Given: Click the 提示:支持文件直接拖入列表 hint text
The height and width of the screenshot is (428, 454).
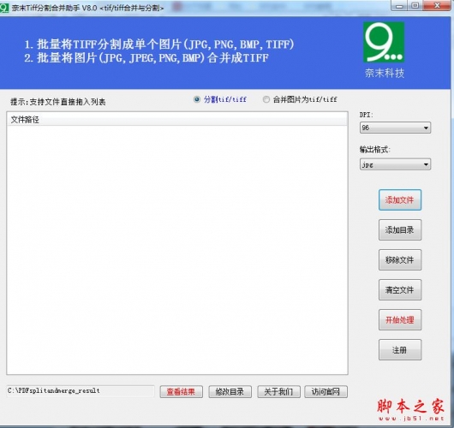Looking at the screenshot, I should click(58, 102).
